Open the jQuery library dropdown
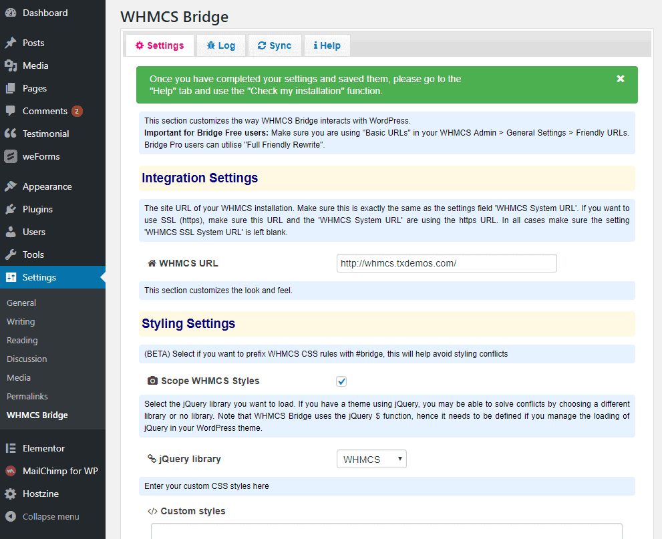The width and height of the screenshot is (662, 539). pyautogui.click(x=371, y=460)
